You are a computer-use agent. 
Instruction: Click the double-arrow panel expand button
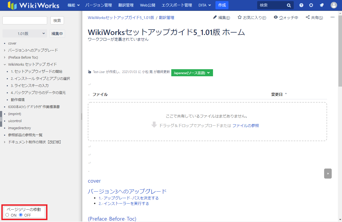(328, 173)
